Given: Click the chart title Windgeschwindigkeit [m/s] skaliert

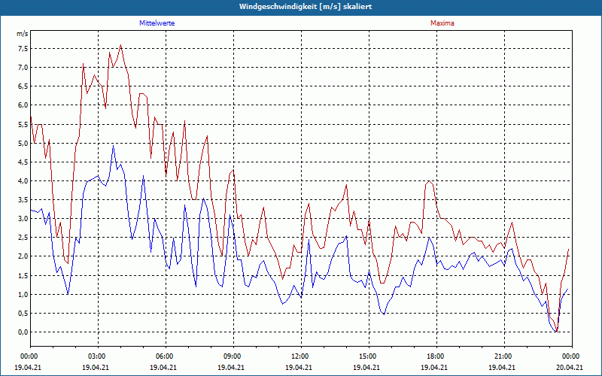Looking at the screenshot, I should [x=306, y=7].
